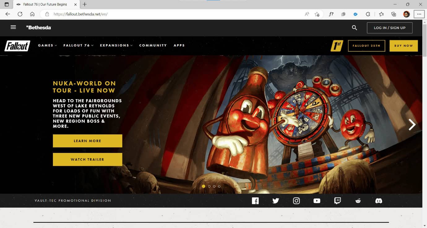
Task: Open the site search magnifier
Action: click(x=355, y=27)
